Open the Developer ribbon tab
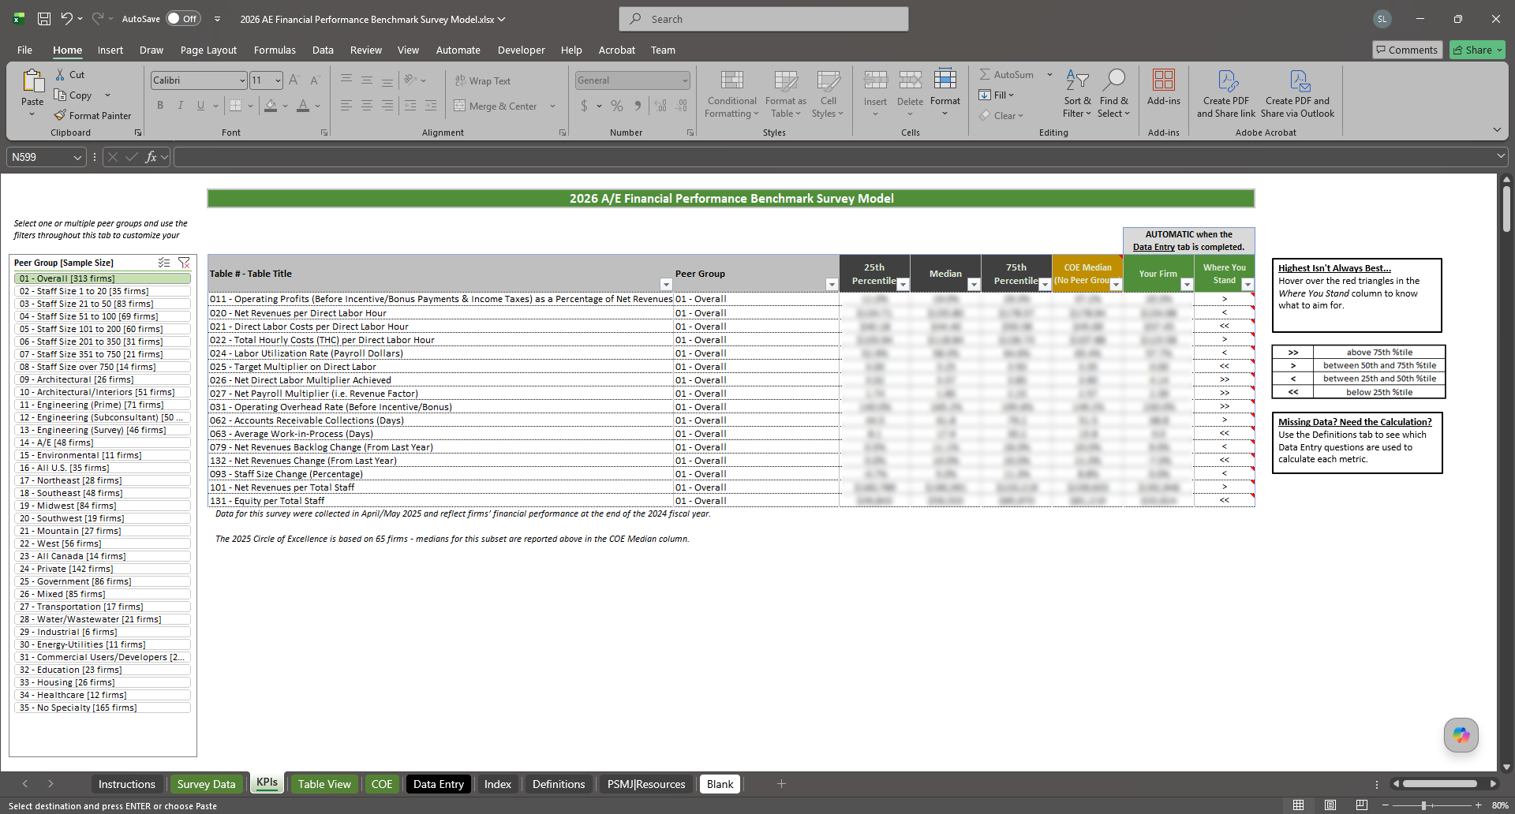This screenshot has width=1515, height=814. tap(521, 50)
